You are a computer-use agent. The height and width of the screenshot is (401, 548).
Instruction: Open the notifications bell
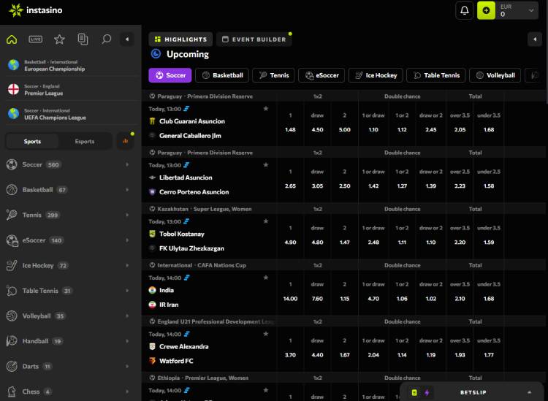coord(464,11)
